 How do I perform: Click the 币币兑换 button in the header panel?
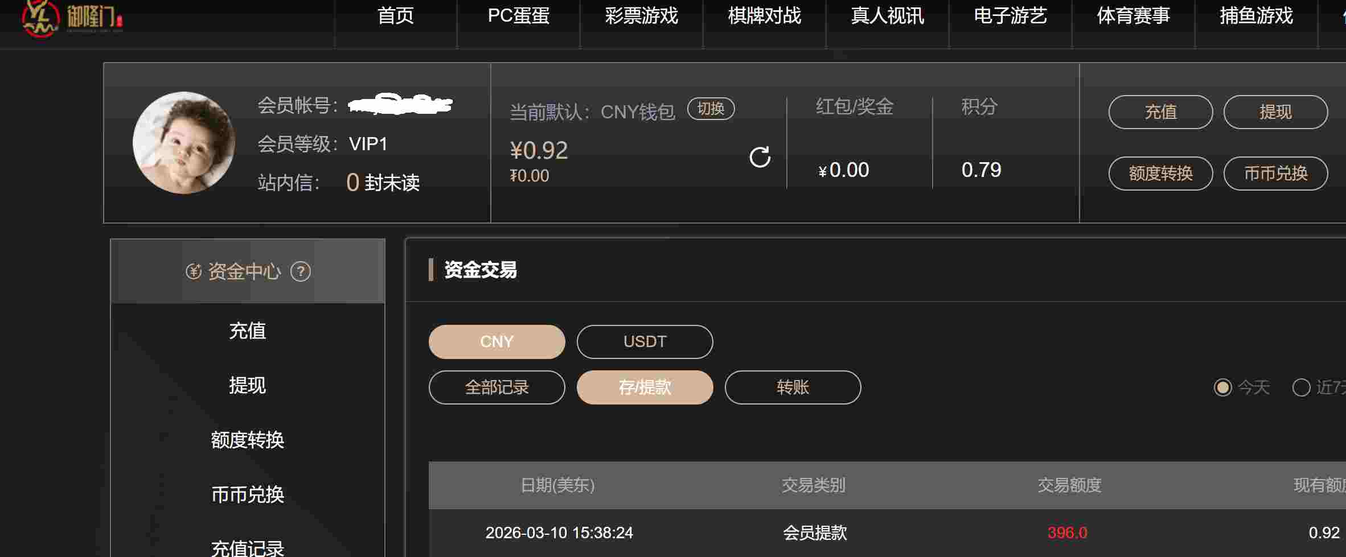[x=1275, y=174]
